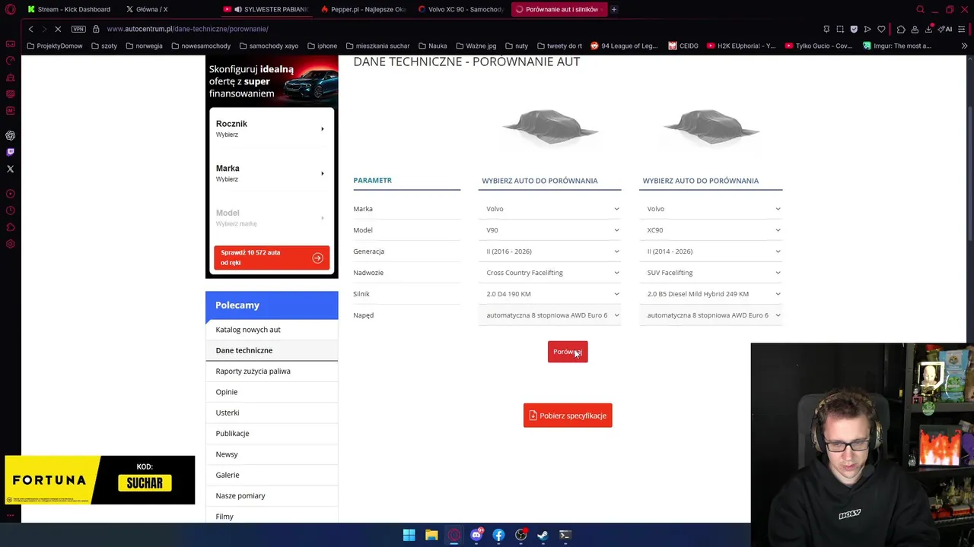The width and height of the screenshot is (974, 547).
Task: Open a new tab with plus button
Action: (614, 9)
